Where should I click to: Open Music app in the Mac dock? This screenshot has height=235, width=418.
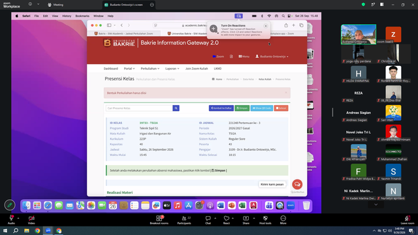[x=178, y=206]
